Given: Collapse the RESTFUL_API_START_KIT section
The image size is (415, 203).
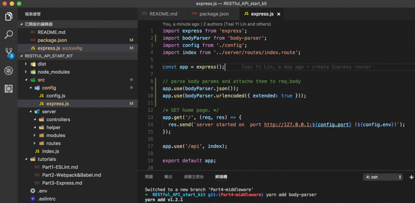Looking at the screenshot, I should [x=21, y=56].
